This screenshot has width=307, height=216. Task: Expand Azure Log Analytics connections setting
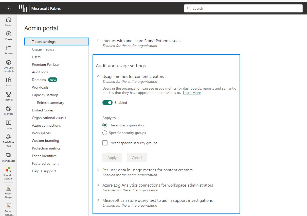(98, 185)
